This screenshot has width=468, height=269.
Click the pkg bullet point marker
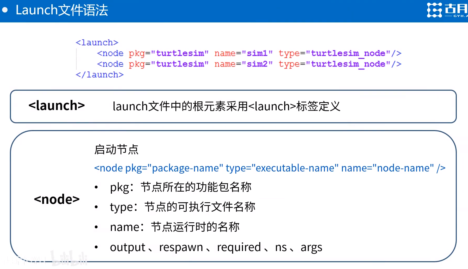(x=97, y=187)
